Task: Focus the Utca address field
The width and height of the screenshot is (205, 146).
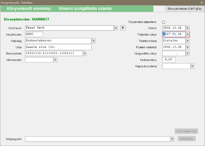Action: pos(58,47)
